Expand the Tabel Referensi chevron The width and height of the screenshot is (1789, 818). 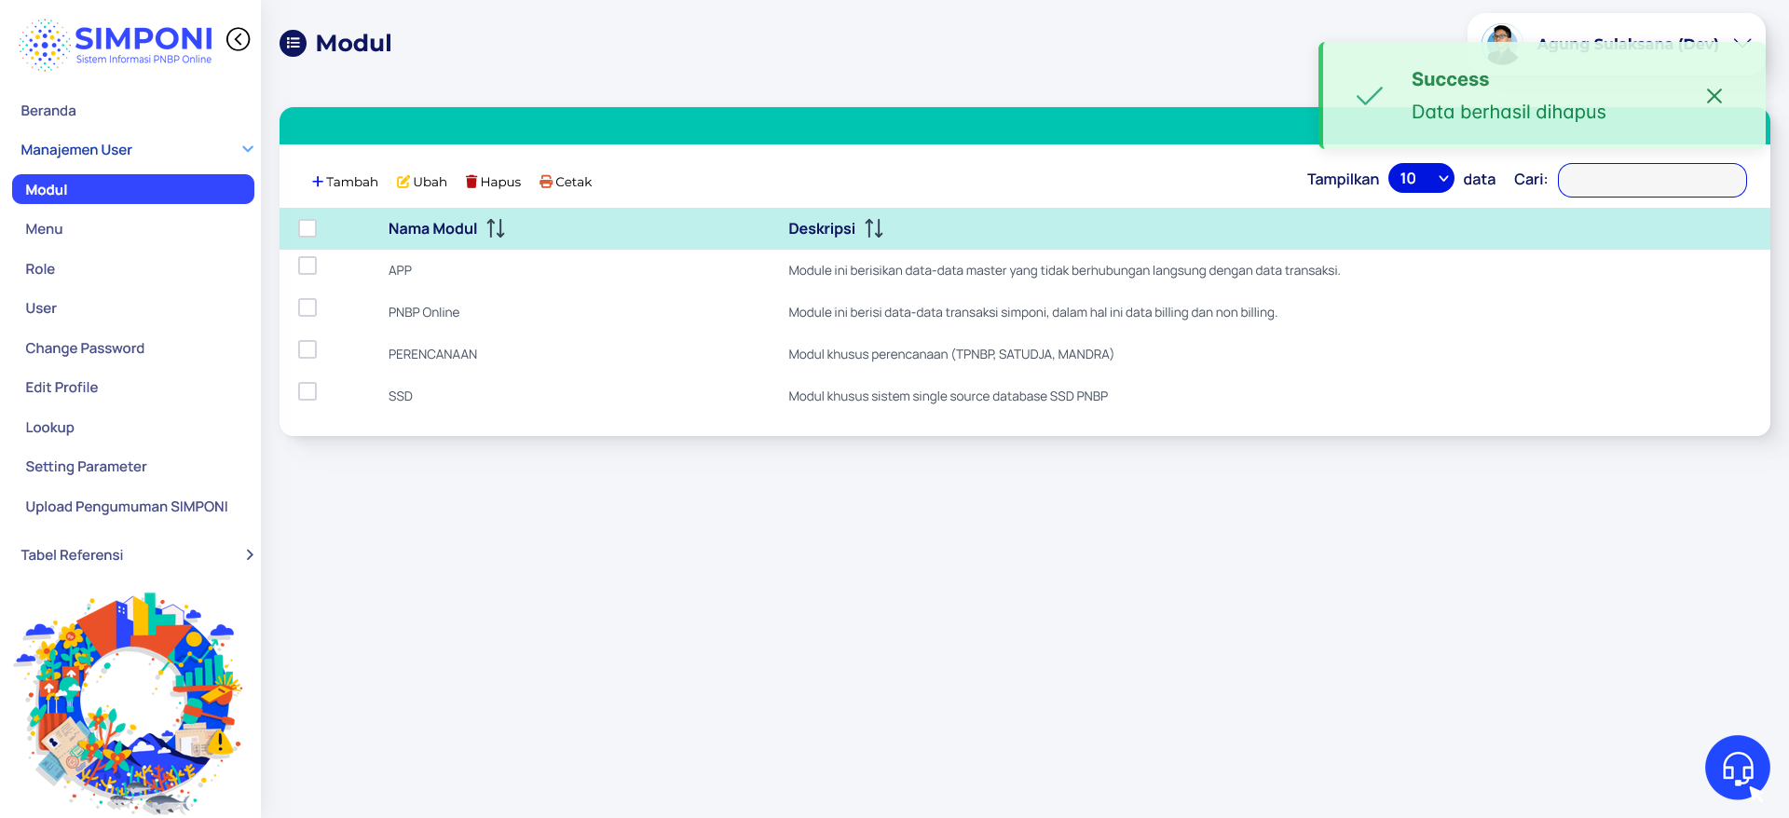click(249, 554)
